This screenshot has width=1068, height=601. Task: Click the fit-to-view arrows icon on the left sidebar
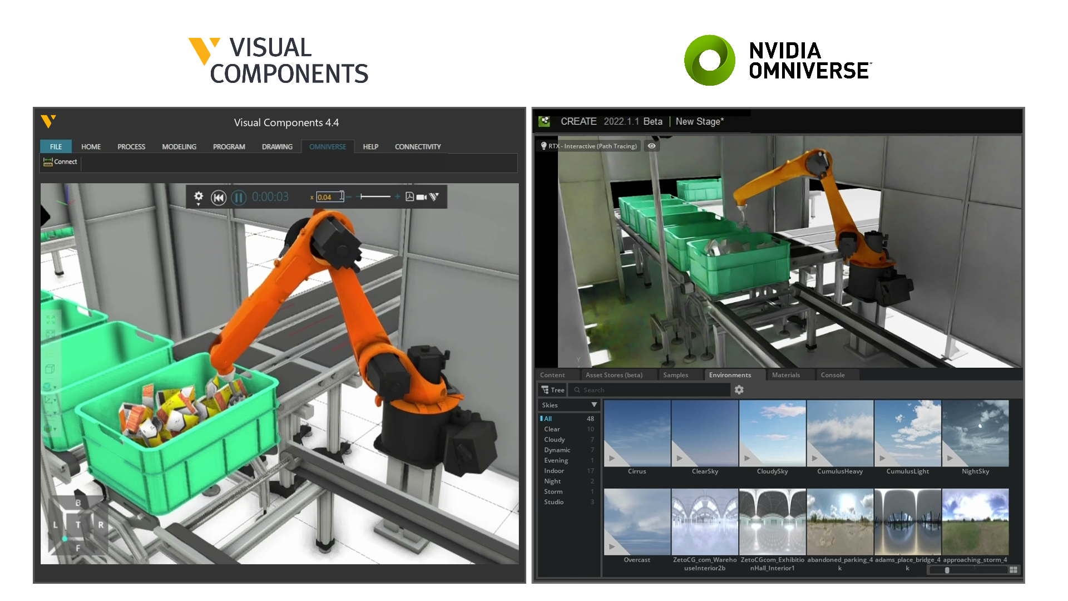[51, 320]
